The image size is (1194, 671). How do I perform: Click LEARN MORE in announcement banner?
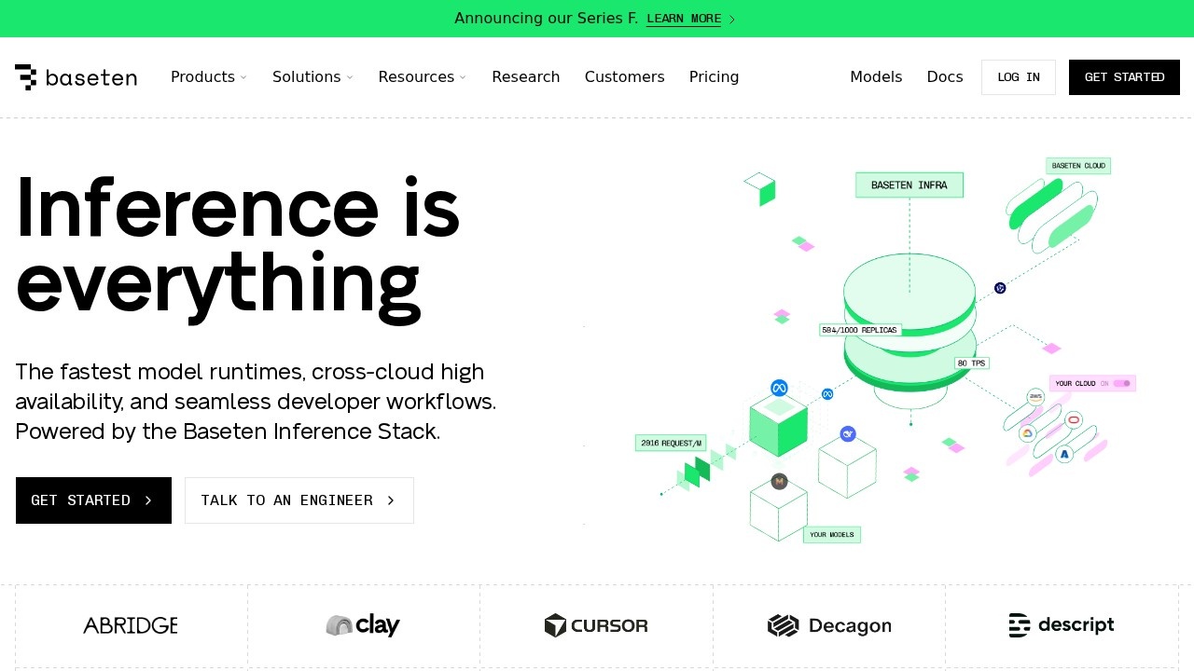click(684, 19)
